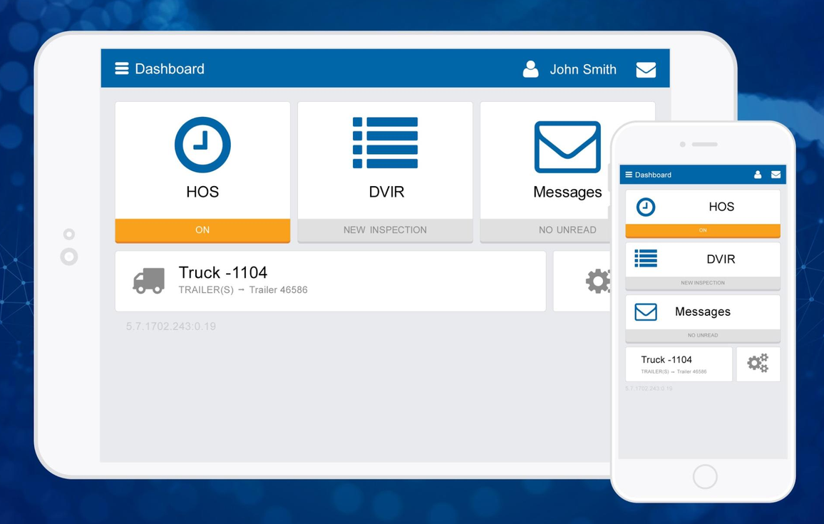Open the tablet hamburger menu icon
The image size is (824, 524).
tap(121, 69)
